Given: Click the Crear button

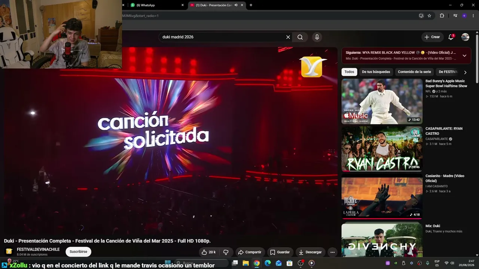Looking at the screenshot, I should click(432, 37).
